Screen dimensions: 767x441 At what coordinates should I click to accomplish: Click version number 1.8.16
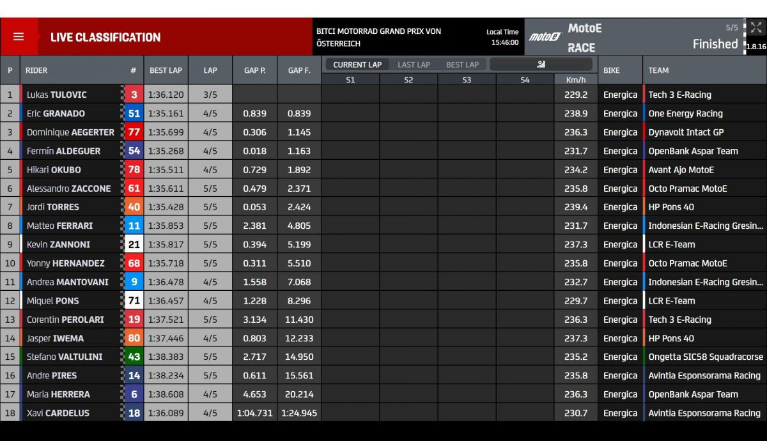pyautogui.click(x=756, y=47)
